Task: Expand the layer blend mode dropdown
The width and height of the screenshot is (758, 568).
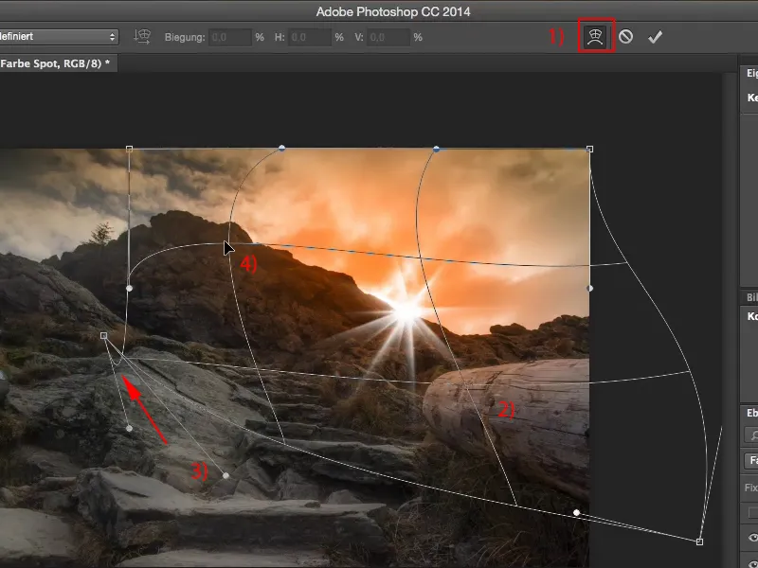Action: coord(752,461)
